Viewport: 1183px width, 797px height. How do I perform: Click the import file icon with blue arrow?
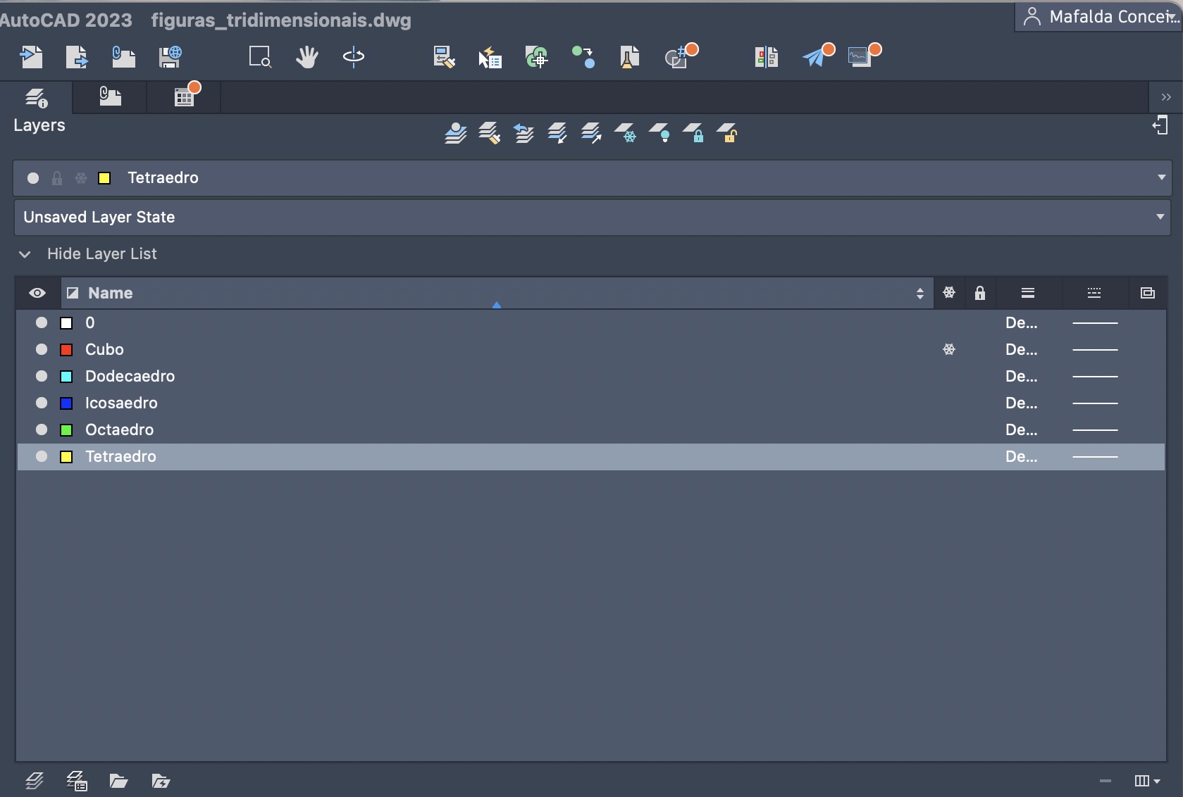31,56
